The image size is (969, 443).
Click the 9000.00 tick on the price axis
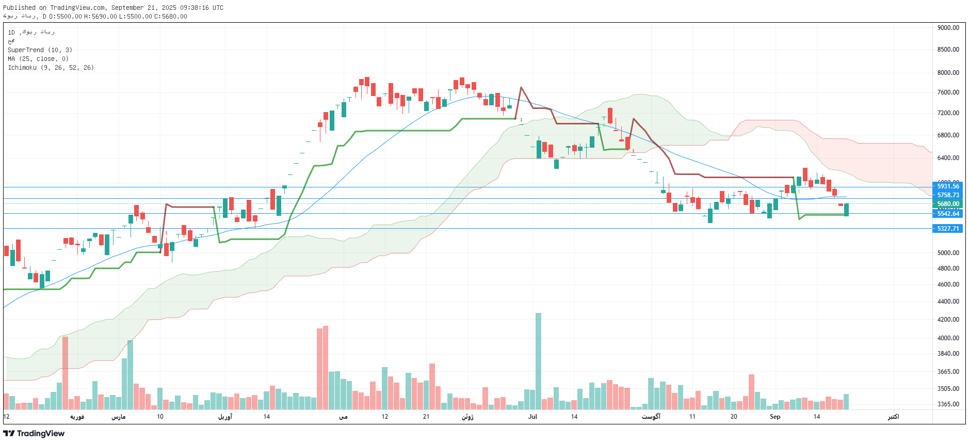[x=948, y=28]
